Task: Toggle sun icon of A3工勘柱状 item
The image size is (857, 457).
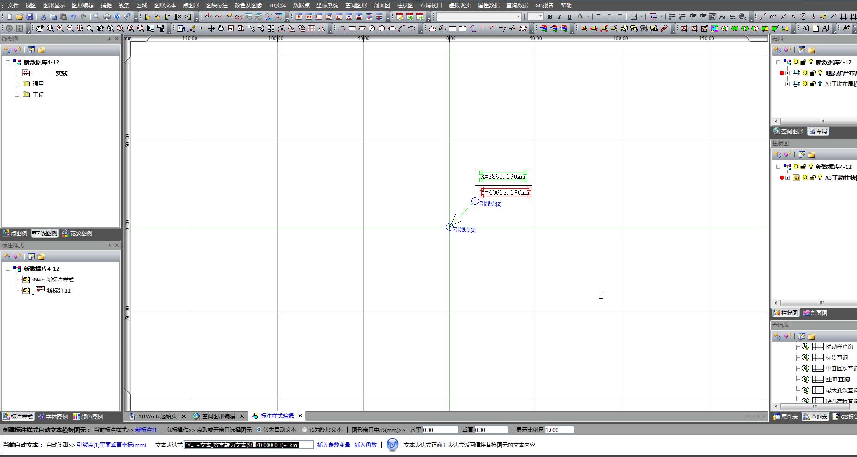Action: pyautogui.click(x=805, y=178)
